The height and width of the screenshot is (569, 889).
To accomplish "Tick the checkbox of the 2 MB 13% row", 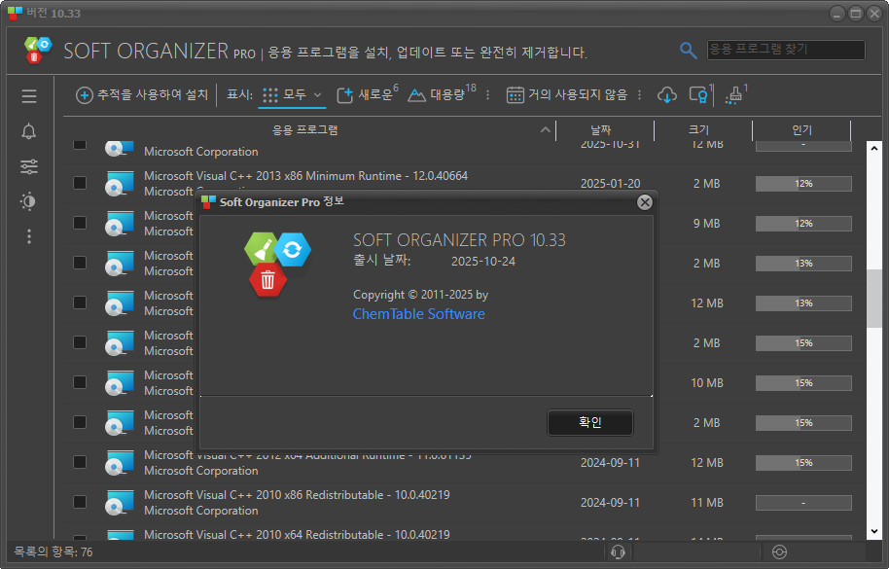I will pyautogui.click(x=80, y=263).
